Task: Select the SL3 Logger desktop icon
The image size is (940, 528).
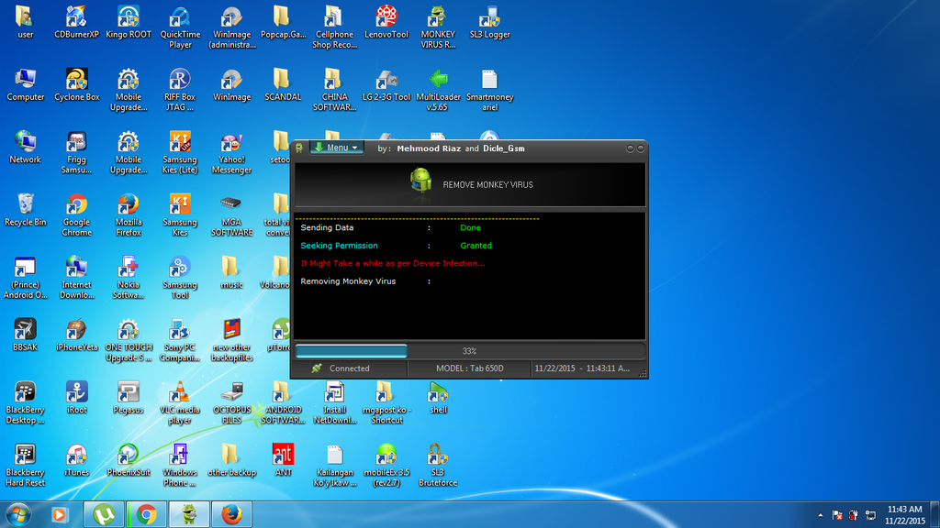Action: (490, 23)
